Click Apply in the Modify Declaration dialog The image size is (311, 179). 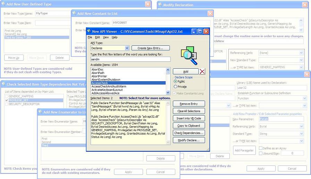[x=261, y=169]
